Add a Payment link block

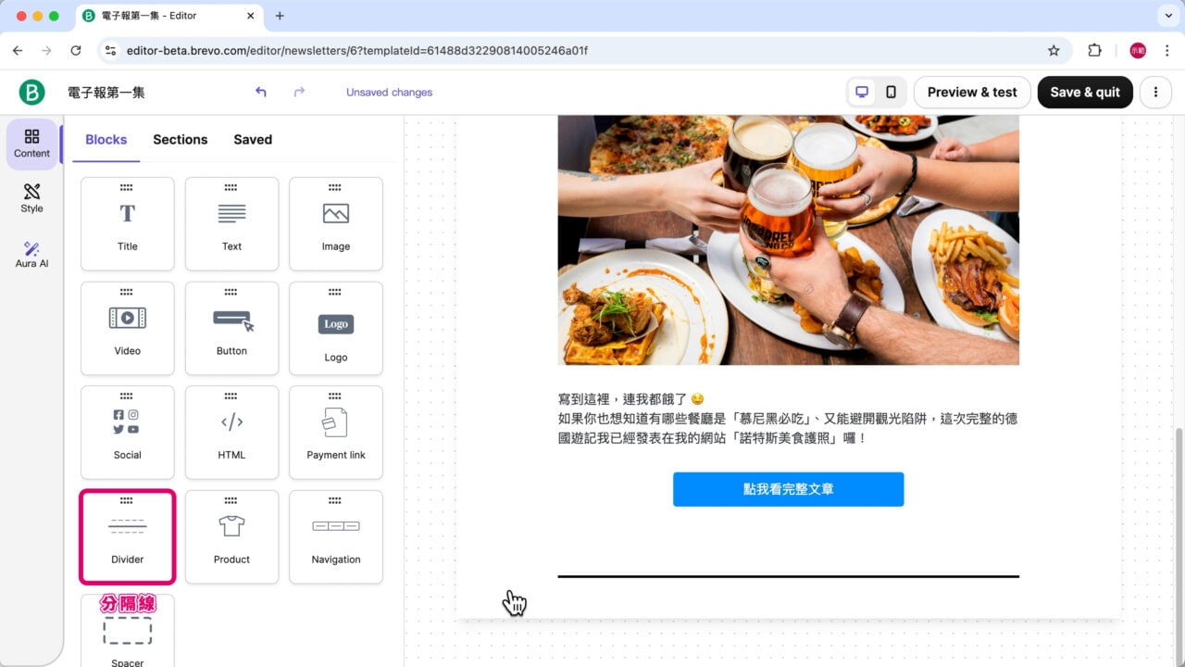336,432
